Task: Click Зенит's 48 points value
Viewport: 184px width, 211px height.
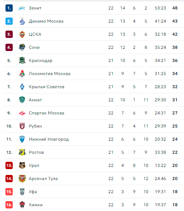Action: click(x=175, y=8)
